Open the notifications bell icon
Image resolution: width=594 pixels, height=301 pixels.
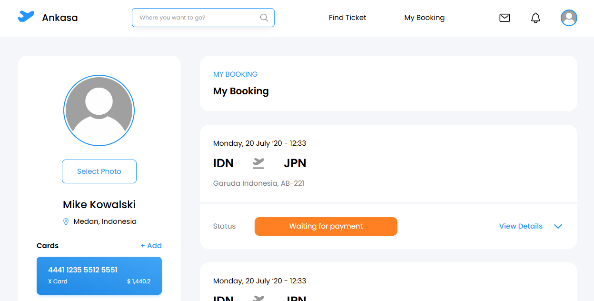(535, 18)
